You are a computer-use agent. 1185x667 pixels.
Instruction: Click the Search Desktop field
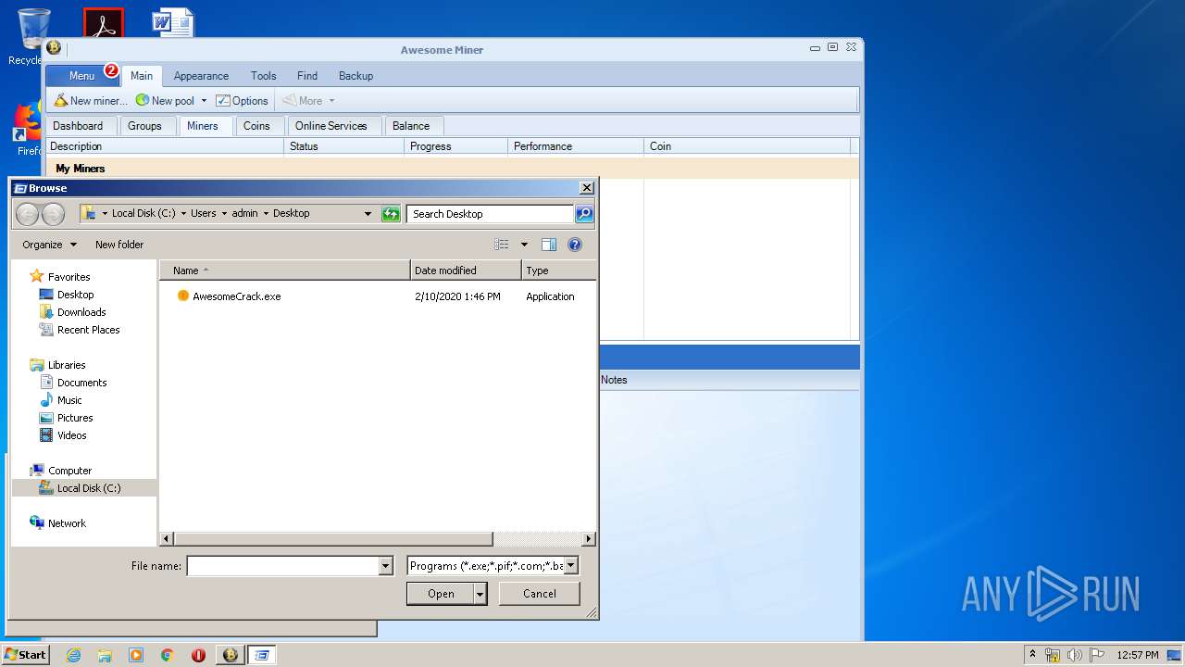pos(490,214)
